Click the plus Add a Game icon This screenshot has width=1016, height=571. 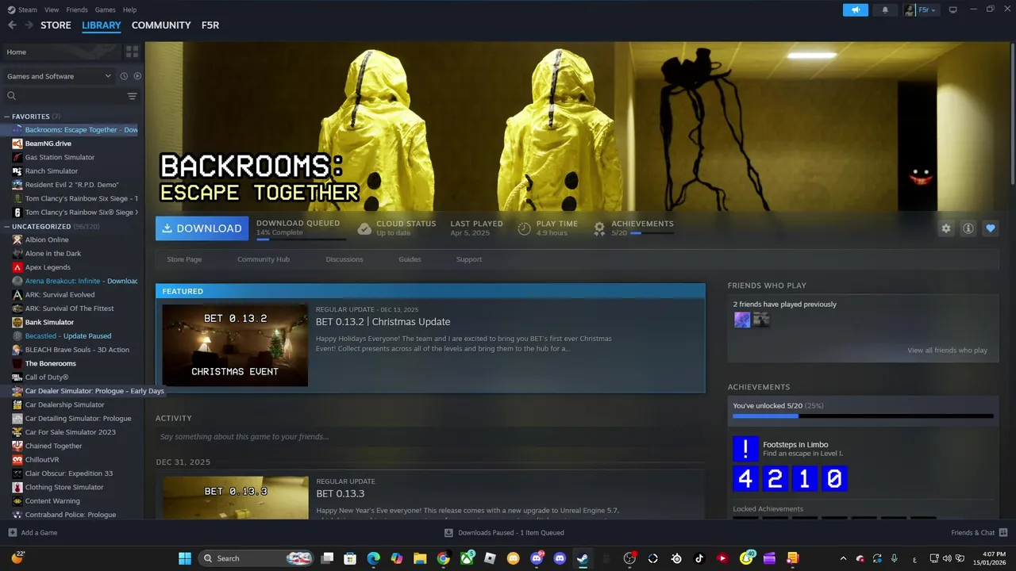click(x=12, y=533)
